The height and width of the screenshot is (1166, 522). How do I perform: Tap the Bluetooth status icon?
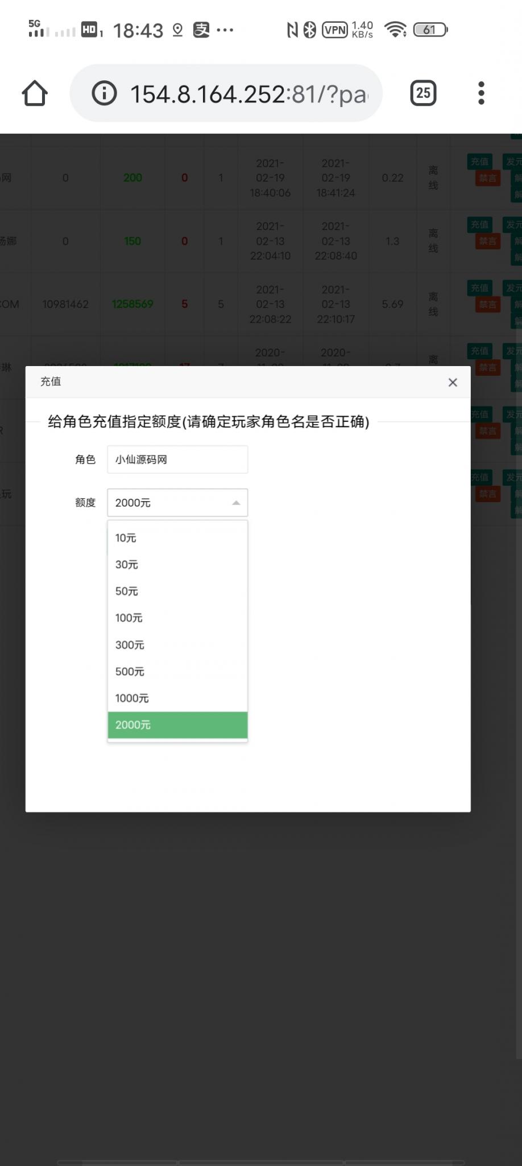309,30
